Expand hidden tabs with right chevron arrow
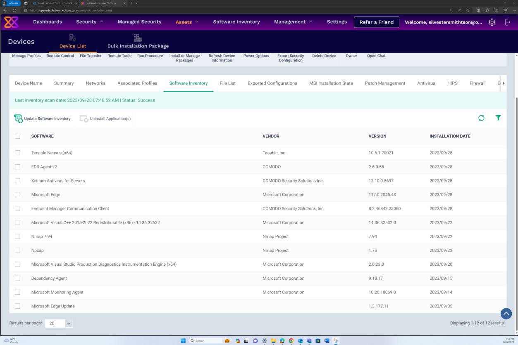The width and height of the screenshot is (518, 345). (504, 83)
